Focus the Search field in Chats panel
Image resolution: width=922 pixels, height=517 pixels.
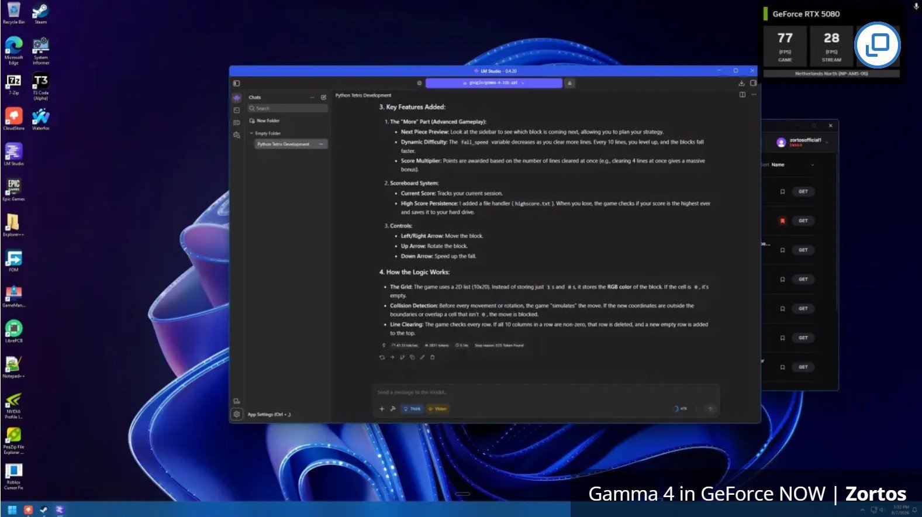click(287, 108)
